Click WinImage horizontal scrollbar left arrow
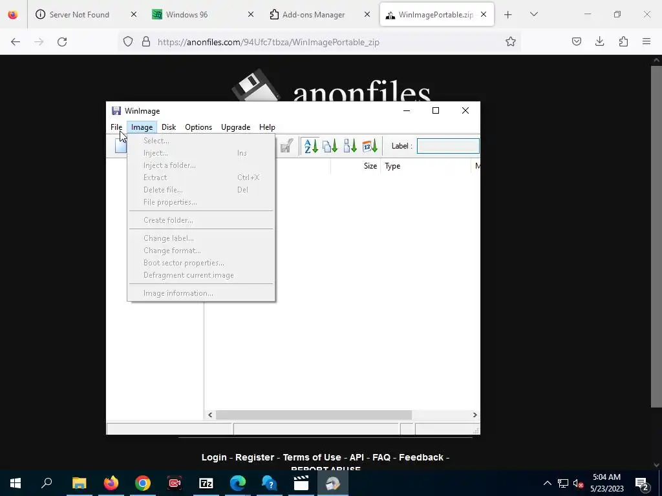The image size is (662, 496). click(x=210, y=415)
